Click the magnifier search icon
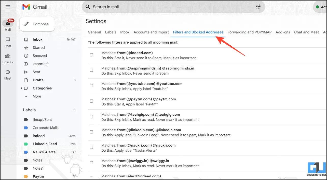327x180 pixels. pos(88,7)
